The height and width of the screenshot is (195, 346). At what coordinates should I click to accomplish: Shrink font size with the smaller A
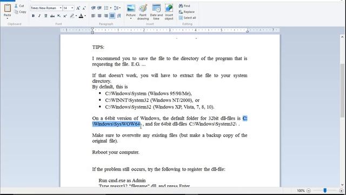click(84, 8)
